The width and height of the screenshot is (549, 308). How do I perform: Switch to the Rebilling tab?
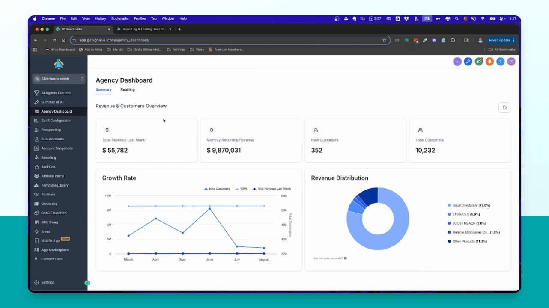coord(128,89)
